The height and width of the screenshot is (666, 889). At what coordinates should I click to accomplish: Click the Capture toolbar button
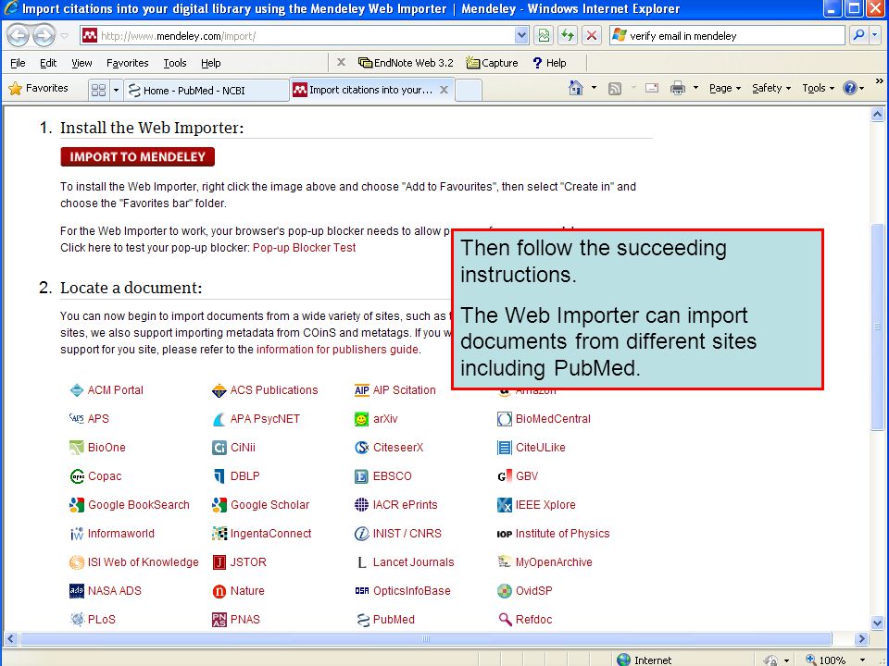pos(492,63)
